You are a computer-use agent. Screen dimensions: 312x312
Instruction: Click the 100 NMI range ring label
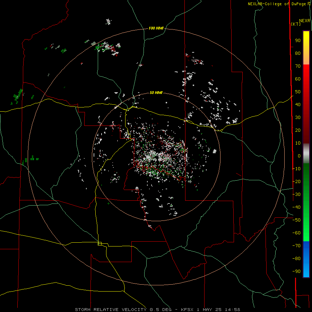(156, 28)
